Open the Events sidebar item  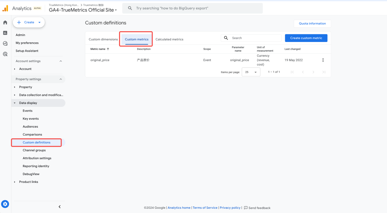coord(27,111)
